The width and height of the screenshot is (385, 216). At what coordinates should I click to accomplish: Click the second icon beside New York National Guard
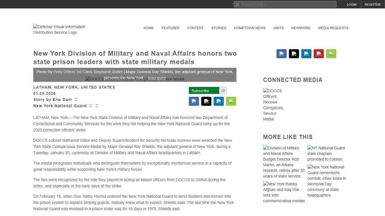coord(97,105)
